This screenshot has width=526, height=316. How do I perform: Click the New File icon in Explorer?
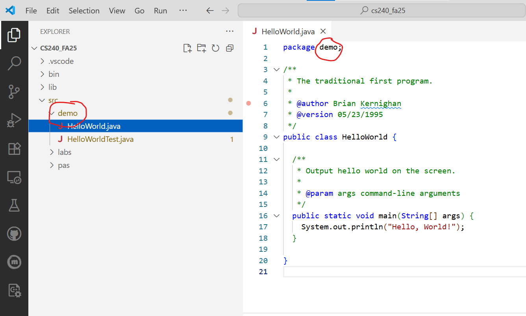(x=188, y=48)
